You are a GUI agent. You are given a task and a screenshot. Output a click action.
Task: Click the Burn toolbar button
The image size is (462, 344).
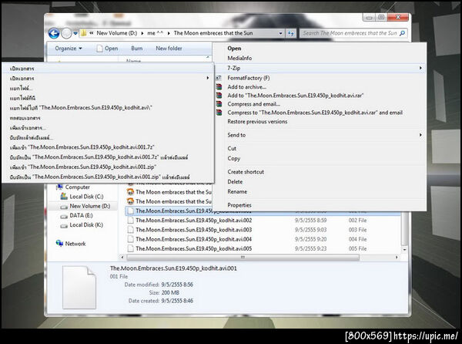coord(137,49)
